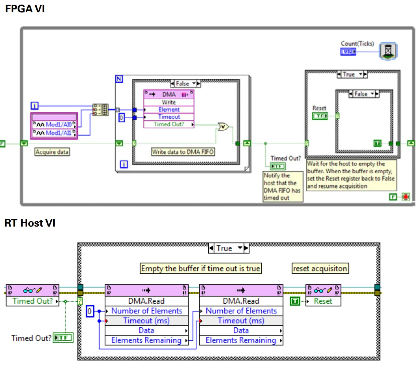Click the Or logic gate node
Viewport: 418px width, 366px height.
223,126
